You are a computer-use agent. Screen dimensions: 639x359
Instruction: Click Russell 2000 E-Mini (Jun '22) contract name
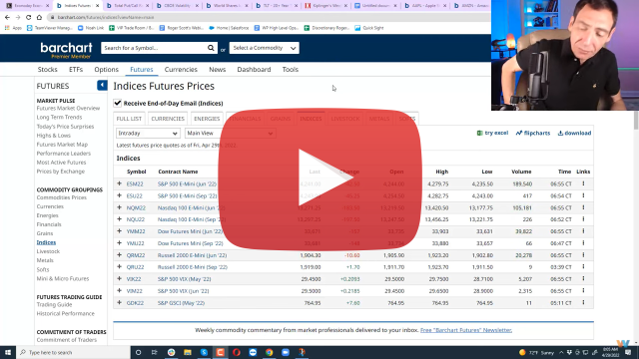pos(193,255)
